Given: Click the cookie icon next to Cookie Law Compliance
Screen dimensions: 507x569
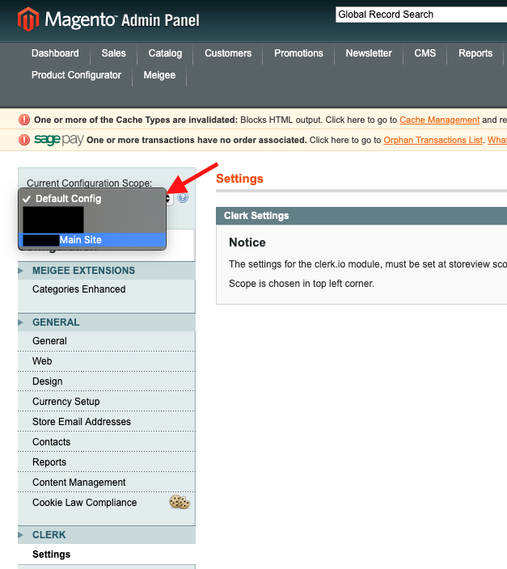Looking at the screenshot, I should 180,503.
